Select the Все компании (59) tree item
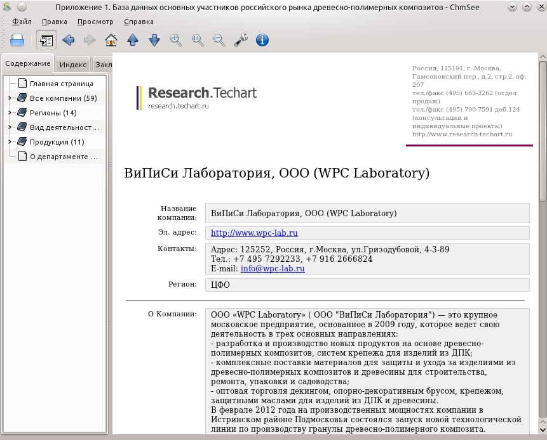The width and height of the screenshot is (547, 440). 63,98
